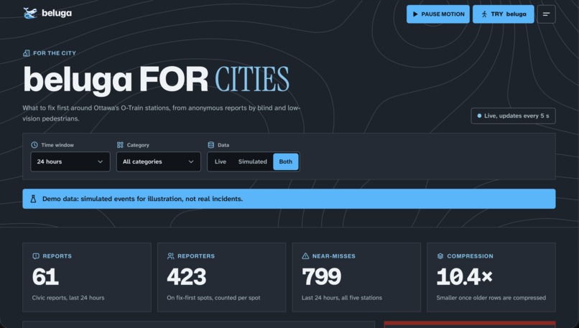
Task: Click the beluga FOR CITIES heading
Action: tap(156, 79)
